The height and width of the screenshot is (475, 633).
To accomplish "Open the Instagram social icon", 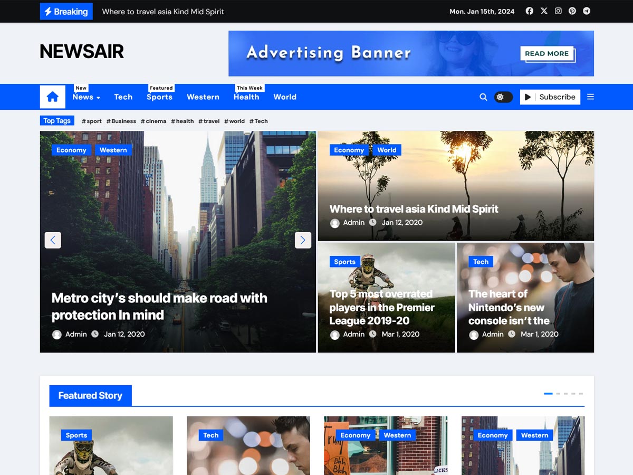I will coord(558,11).
